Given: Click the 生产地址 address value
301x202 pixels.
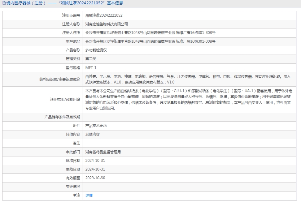Looking at the screenshot, I should tap(150, 42).
